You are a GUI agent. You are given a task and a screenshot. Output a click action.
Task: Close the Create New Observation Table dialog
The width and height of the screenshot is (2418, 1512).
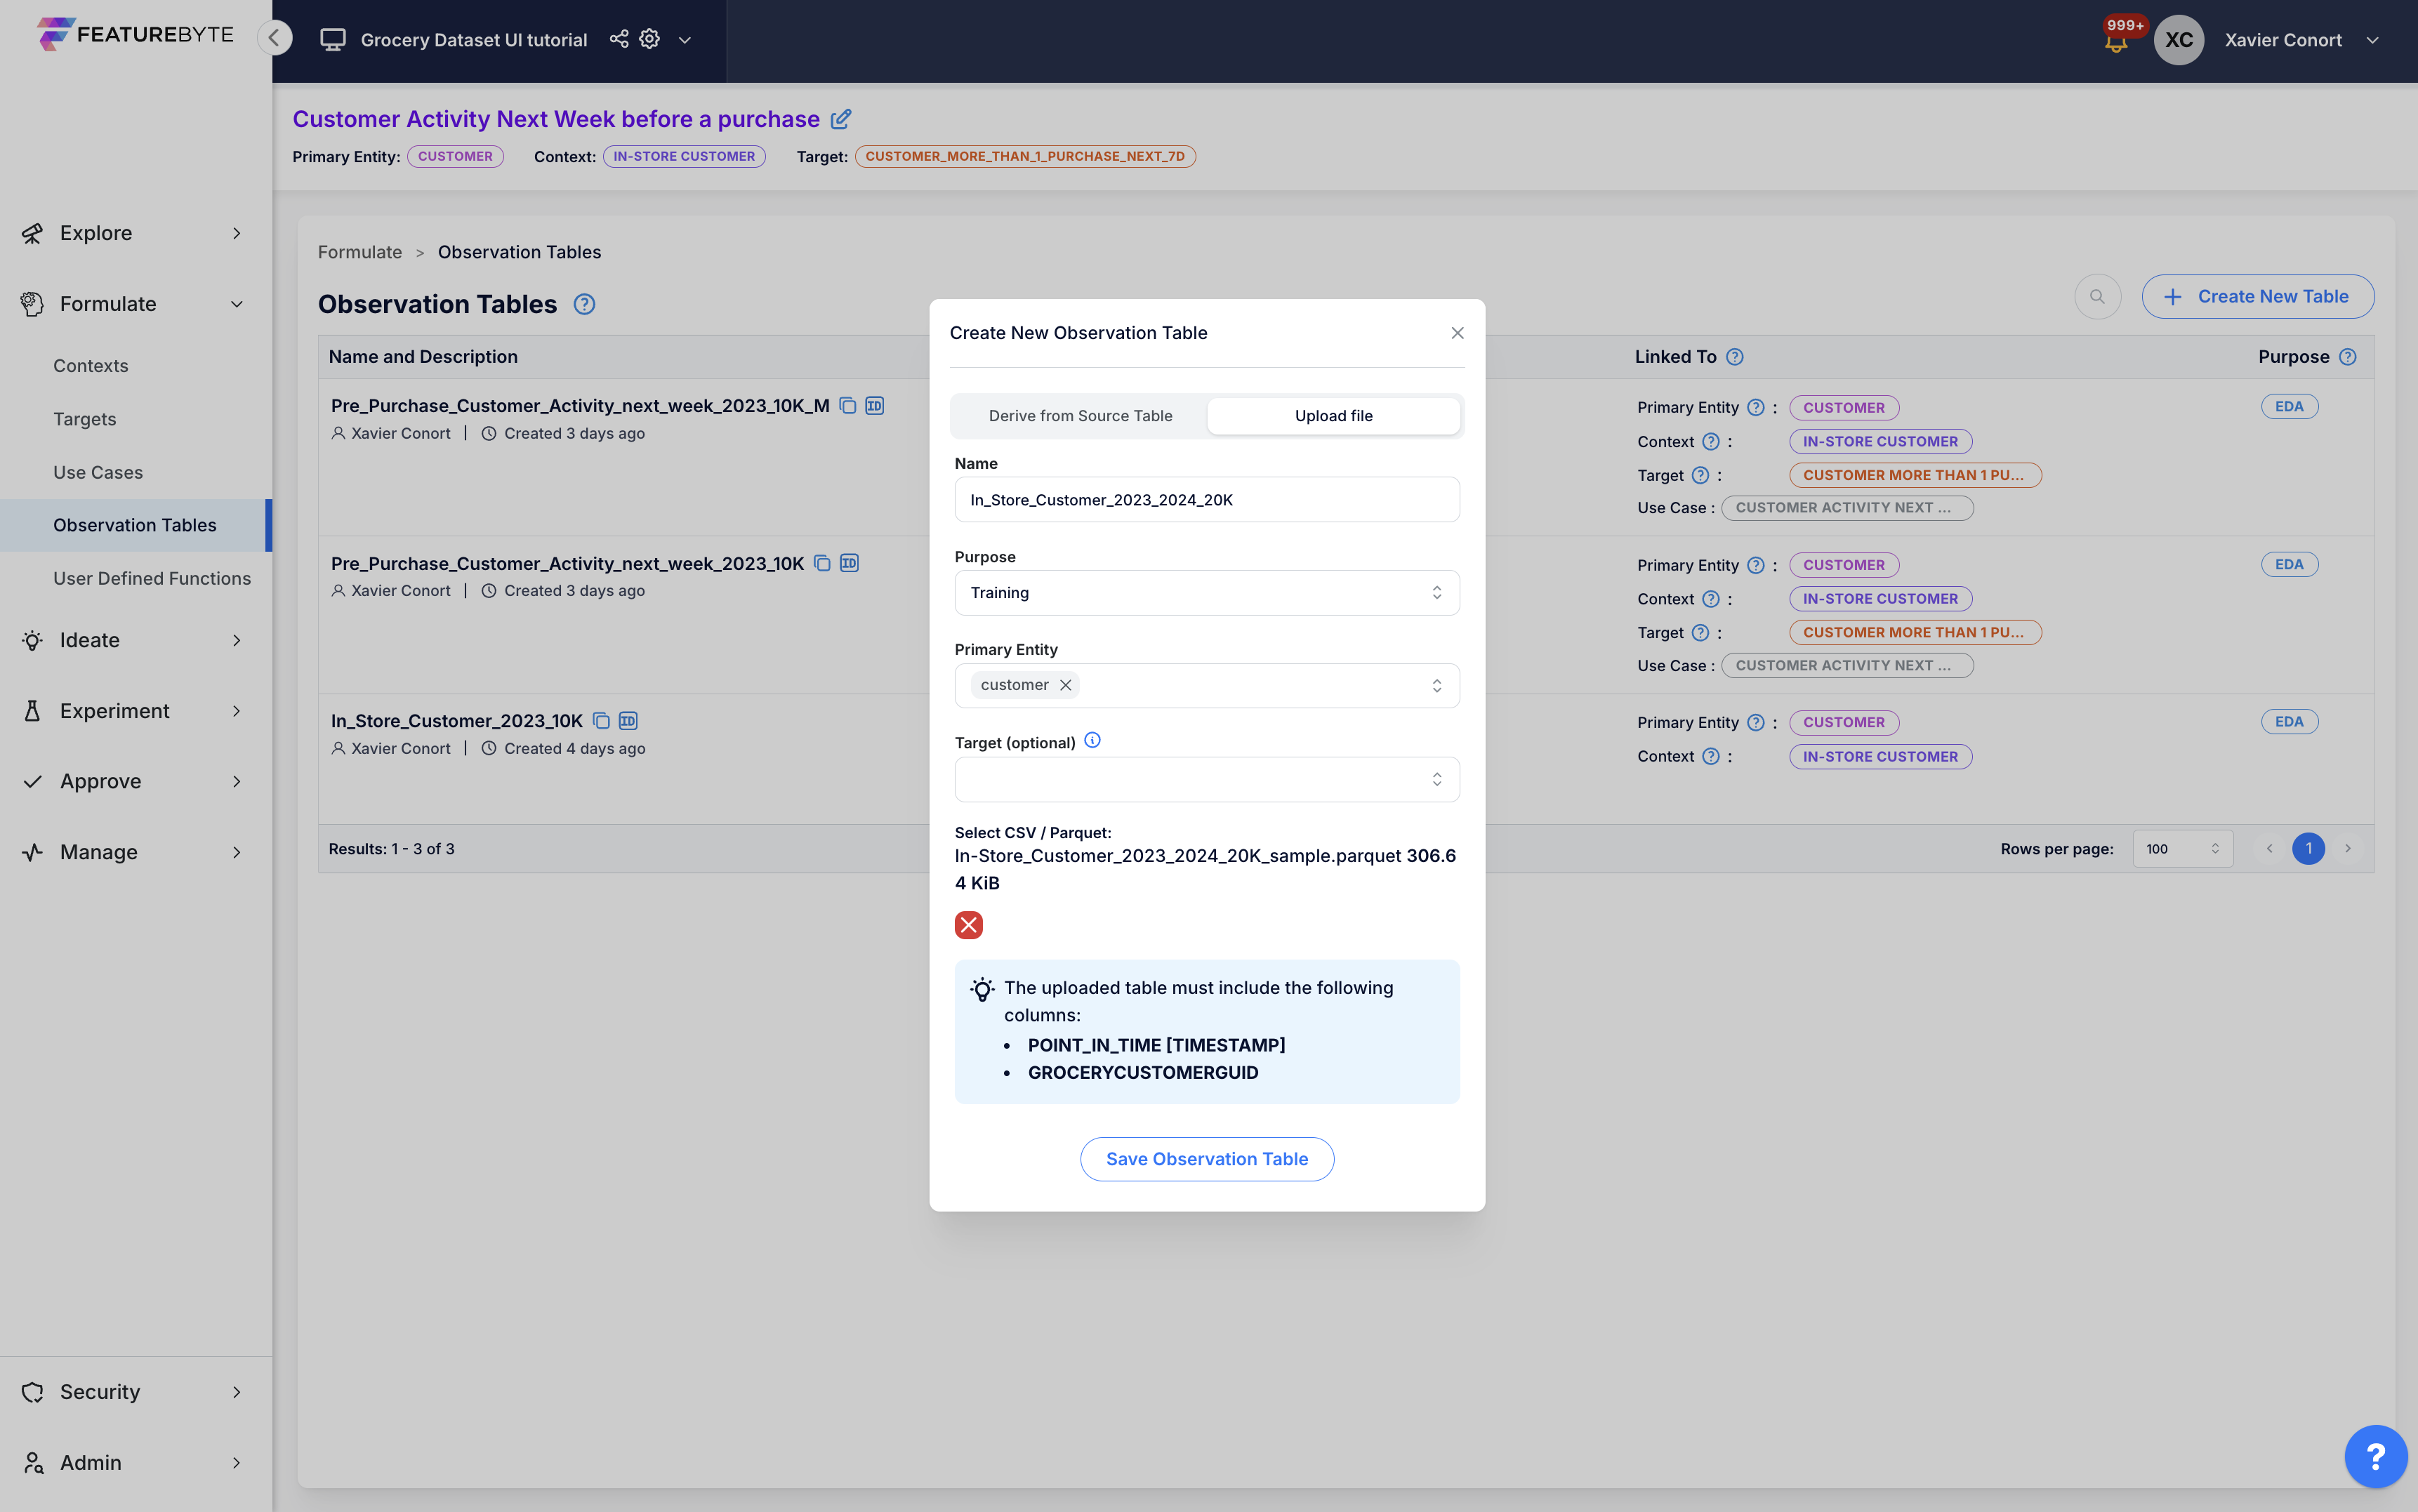1457,333
